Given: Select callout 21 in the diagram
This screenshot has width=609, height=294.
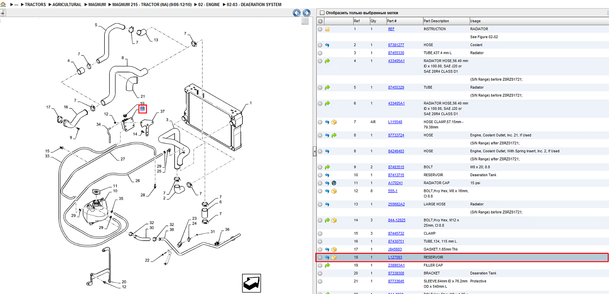Looking at the screenshot, I should pyautogui.click(x=143, y=96).
